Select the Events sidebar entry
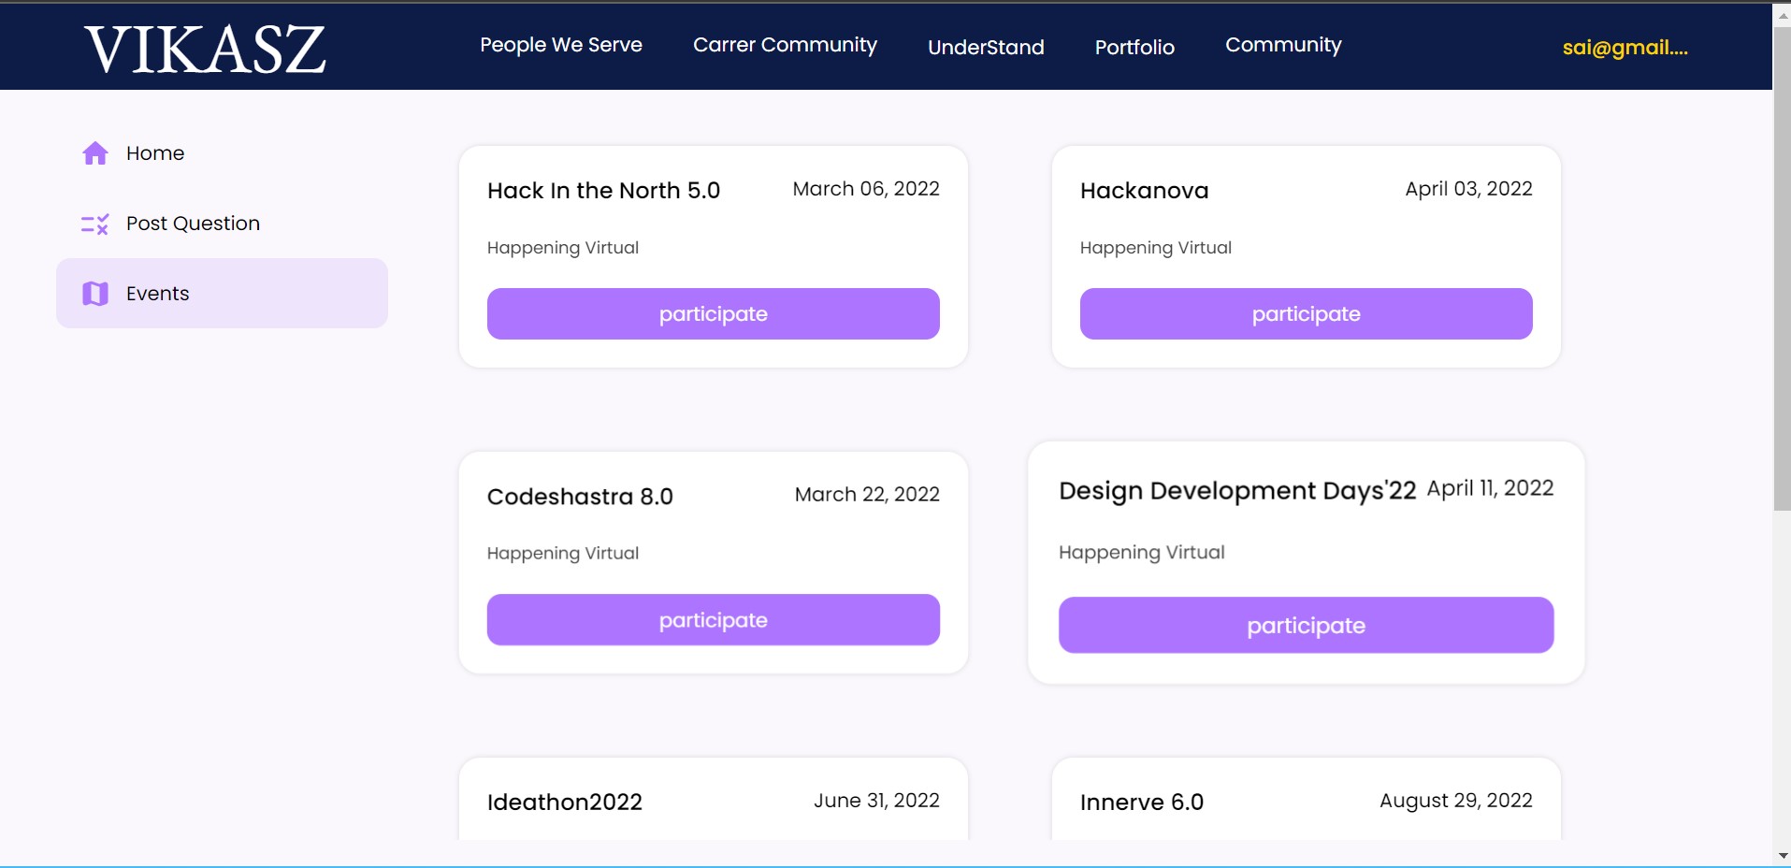Viewport: 1791px width, 868px height. pos(157,293)
